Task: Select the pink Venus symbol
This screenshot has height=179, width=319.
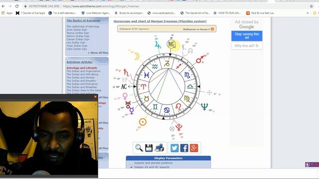Action: pos(125,96)
